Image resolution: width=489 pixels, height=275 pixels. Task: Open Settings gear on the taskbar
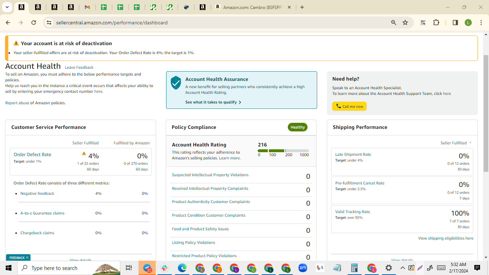tap(388, 268)
